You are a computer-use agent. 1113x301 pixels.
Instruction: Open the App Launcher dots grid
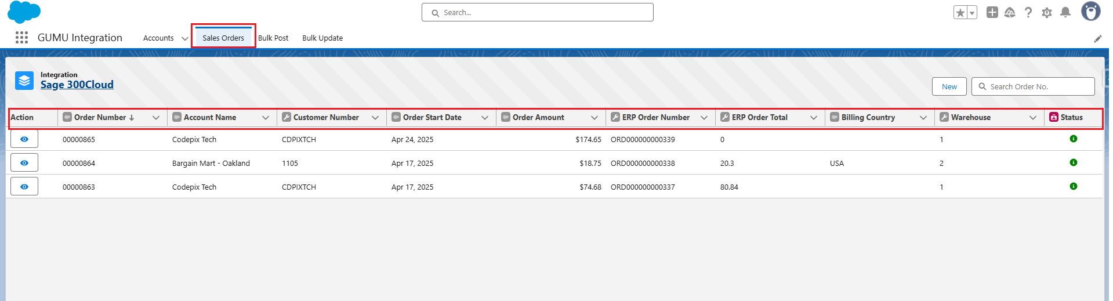click(22, 38)
